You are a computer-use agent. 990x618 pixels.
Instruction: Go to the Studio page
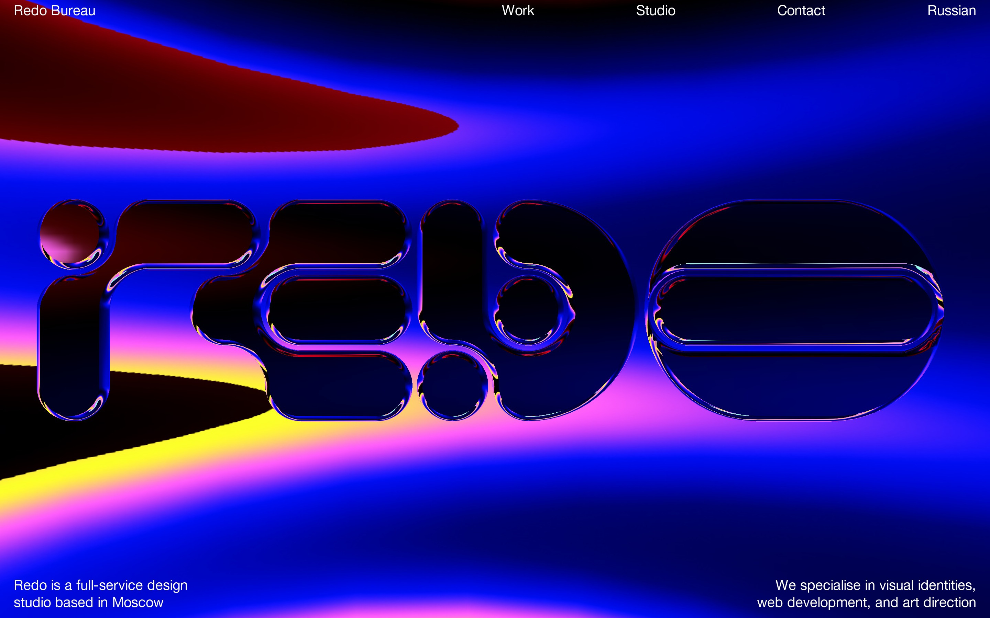656,11
